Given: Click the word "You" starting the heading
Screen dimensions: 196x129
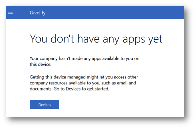Looking at the screenshot, I should click(x=39, y=39).
